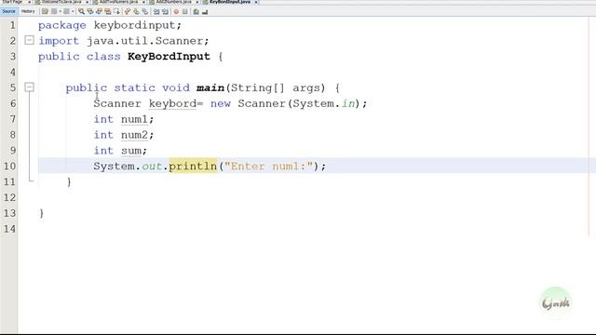596x335 pixels.
Task: Click the "Enter num1:" string literal
Action: pos(268,166)
